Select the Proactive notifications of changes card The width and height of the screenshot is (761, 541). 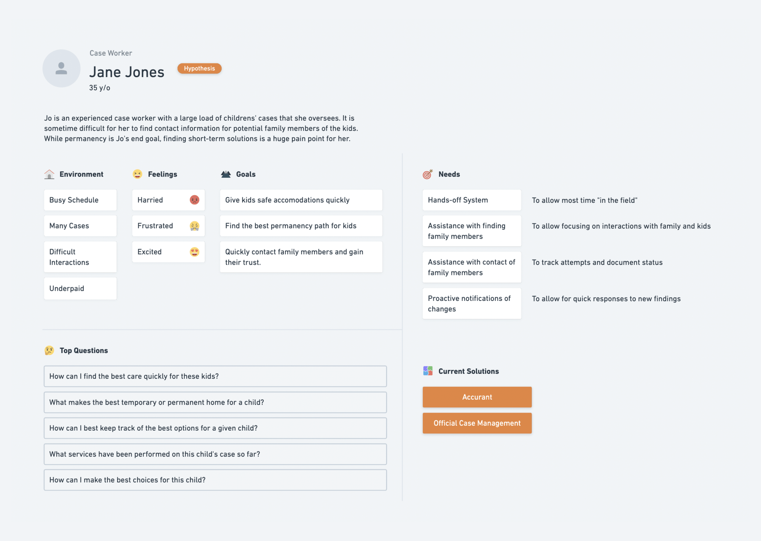tap(472, 304)
